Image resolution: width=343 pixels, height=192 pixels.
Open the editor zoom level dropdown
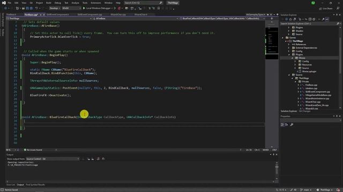[x=11, y=150]
